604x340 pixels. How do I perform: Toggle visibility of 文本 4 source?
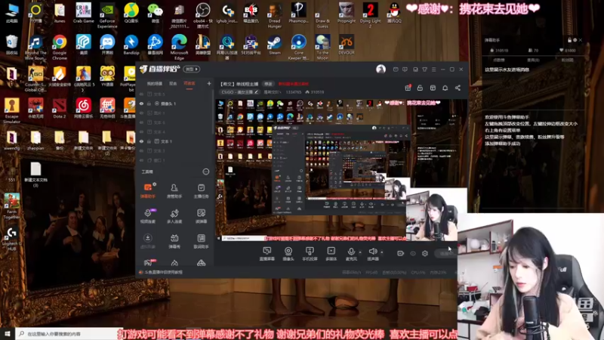pyautogui.click(x=141, y=131)
